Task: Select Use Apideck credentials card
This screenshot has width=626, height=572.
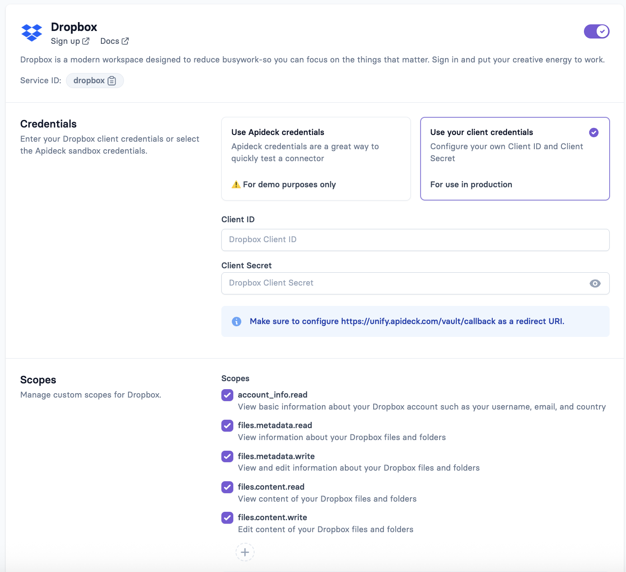Action: click(x=316, y=158)
